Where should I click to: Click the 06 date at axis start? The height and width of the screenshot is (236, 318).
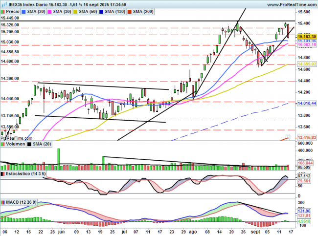pos(5,232)
